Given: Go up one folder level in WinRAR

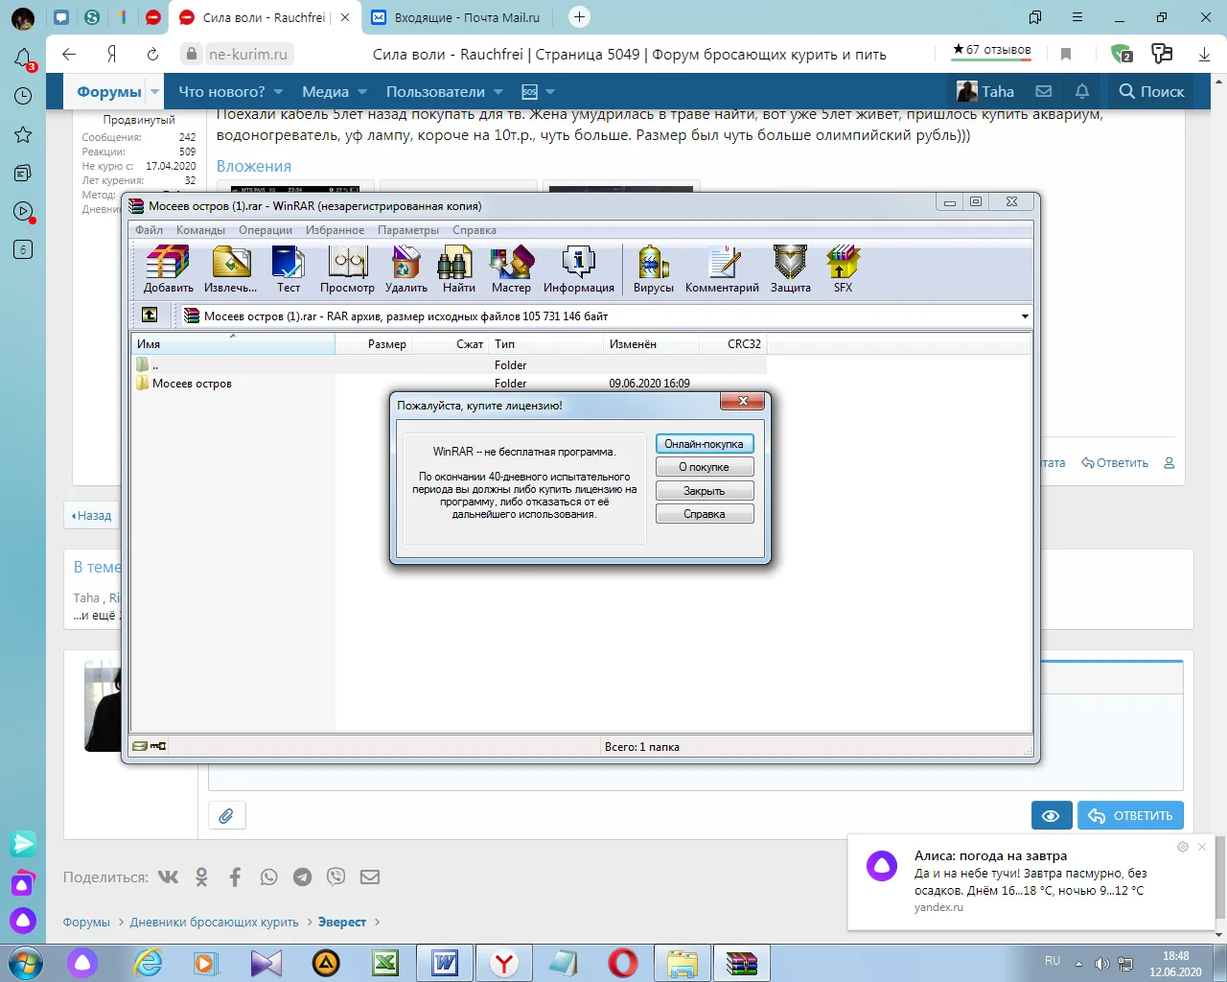Looking at the screenshot, I should [150, 316].
